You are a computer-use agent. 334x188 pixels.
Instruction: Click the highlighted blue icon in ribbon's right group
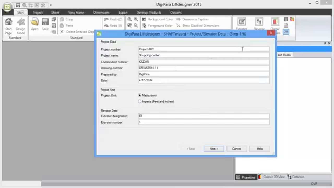tap(286, 32)
